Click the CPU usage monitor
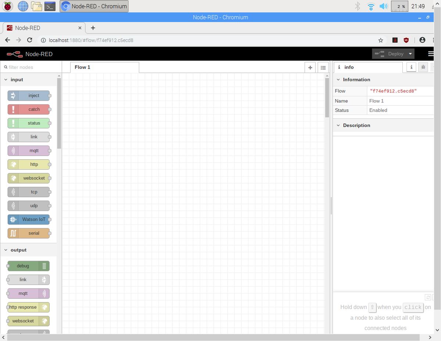441x341 pixels. 399,6
